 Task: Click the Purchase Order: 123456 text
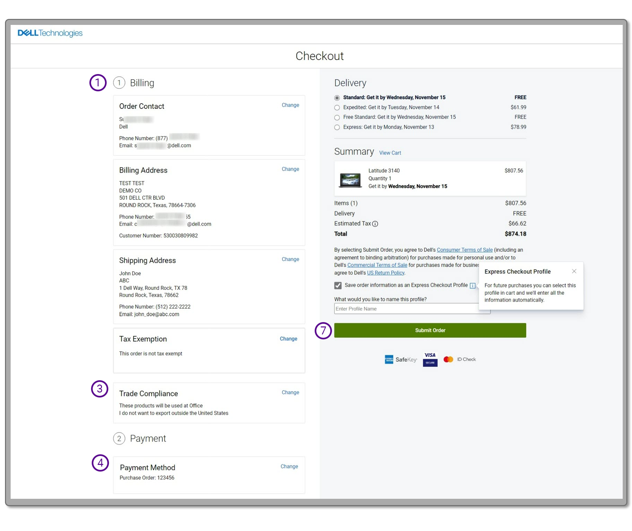coord(147,478)
